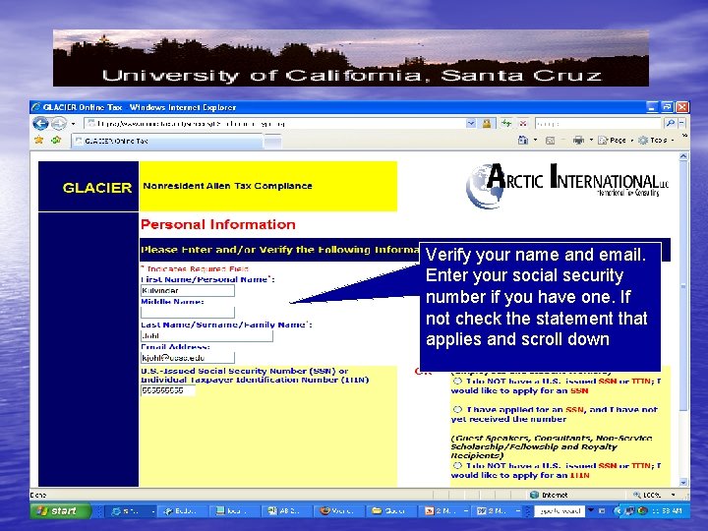
Task: Open dropdown arrow next to Home icon
Action: (x=536, y=141)
